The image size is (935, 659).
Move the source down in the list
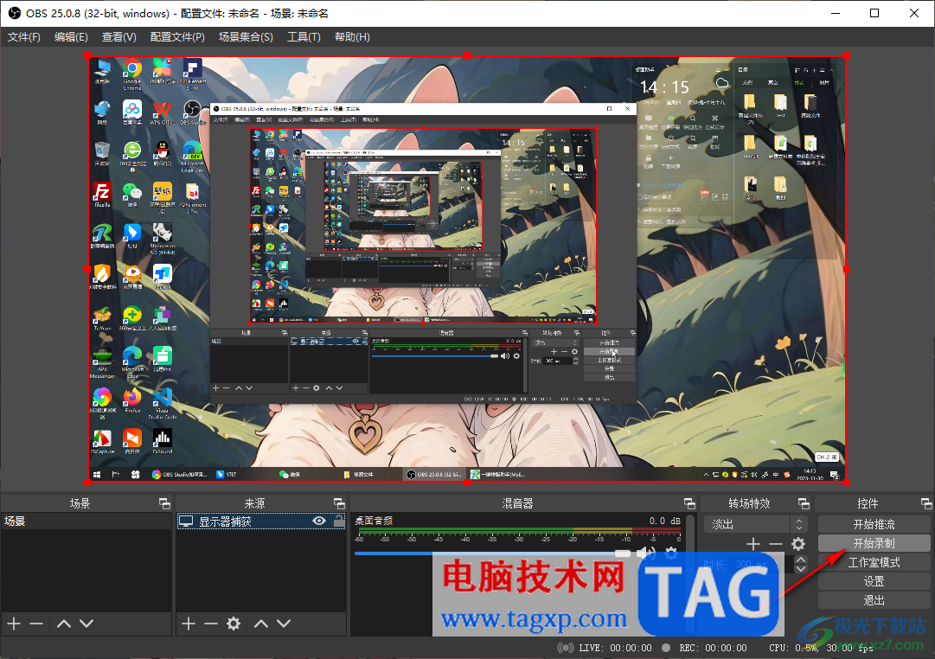(284, 624)
